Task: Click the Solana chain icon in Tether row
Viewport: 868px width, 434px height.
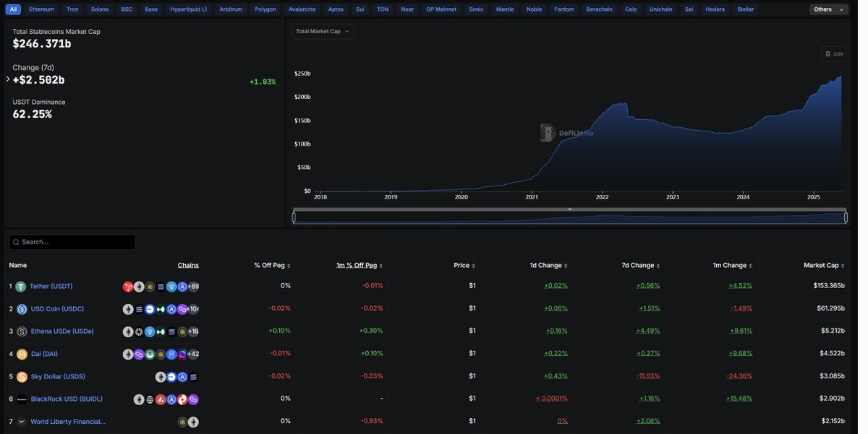Action: point(161,287)
